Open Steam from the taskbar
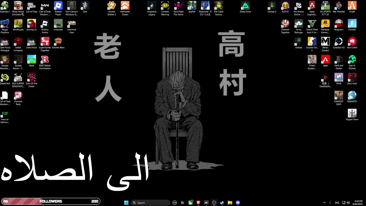 pyautogui.click(x=222, y=203)
